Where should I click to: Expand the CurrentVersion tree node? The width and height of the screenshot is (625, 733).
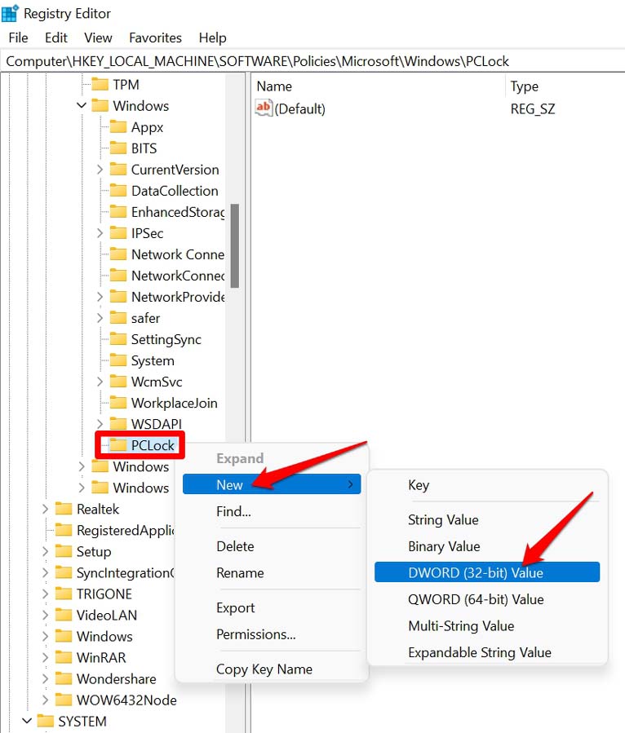[100, 170]
